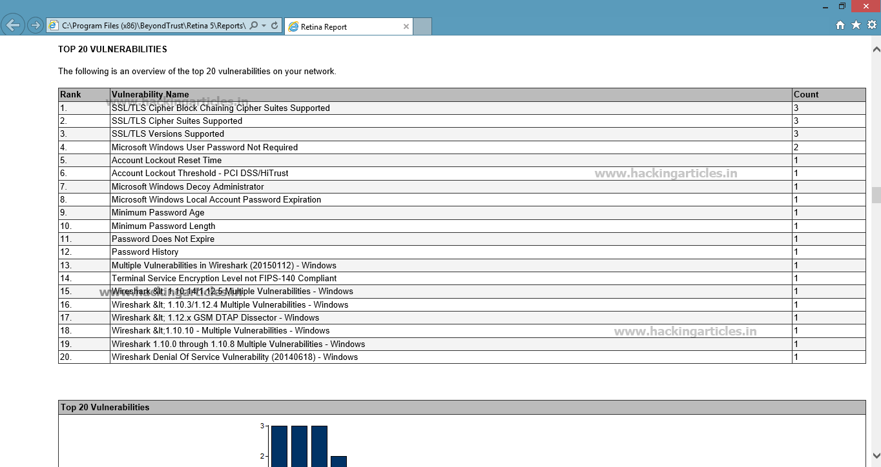Screen dimensions: 881x467
Task: Click the address bar path field
Action: click(153, 26)
